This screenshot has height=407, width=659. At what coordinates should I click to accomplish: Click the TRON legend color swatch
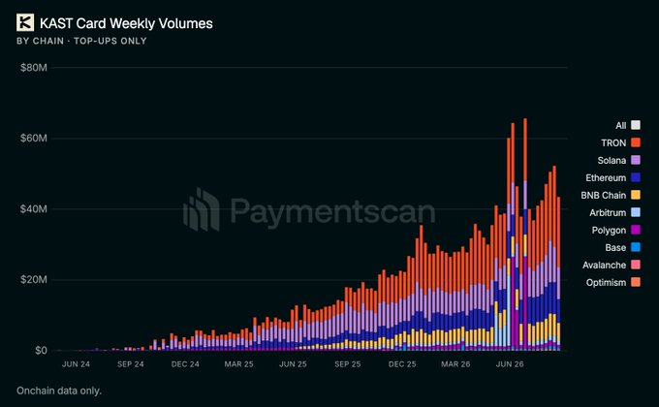(x=636, y=142)
